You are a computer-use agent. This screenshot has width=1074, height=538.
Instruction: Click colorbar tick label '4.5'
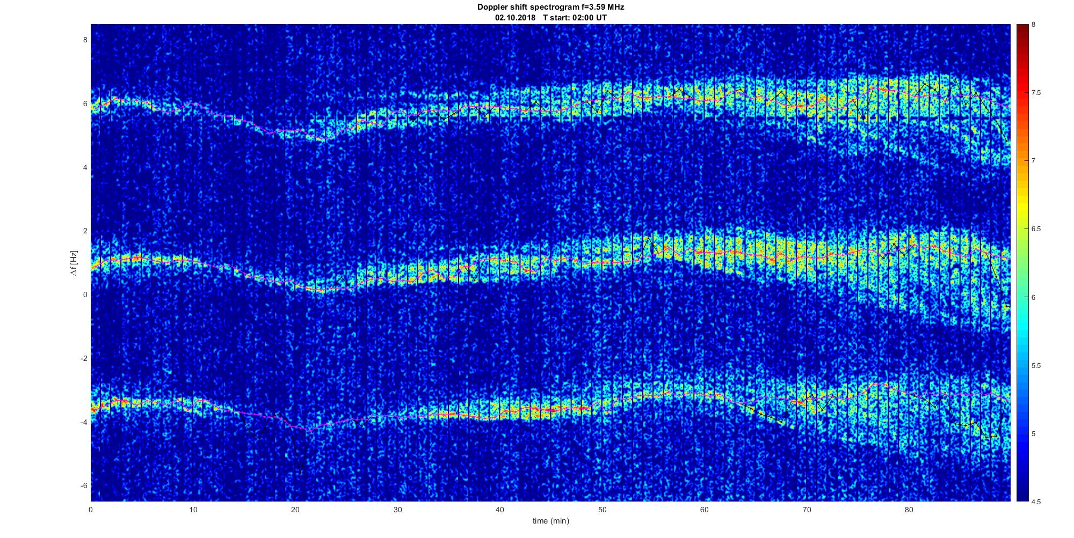[x=1036, y=502]
